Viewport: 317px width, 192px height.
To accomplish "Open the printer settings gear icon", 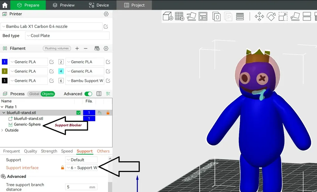I will (106, 14).
